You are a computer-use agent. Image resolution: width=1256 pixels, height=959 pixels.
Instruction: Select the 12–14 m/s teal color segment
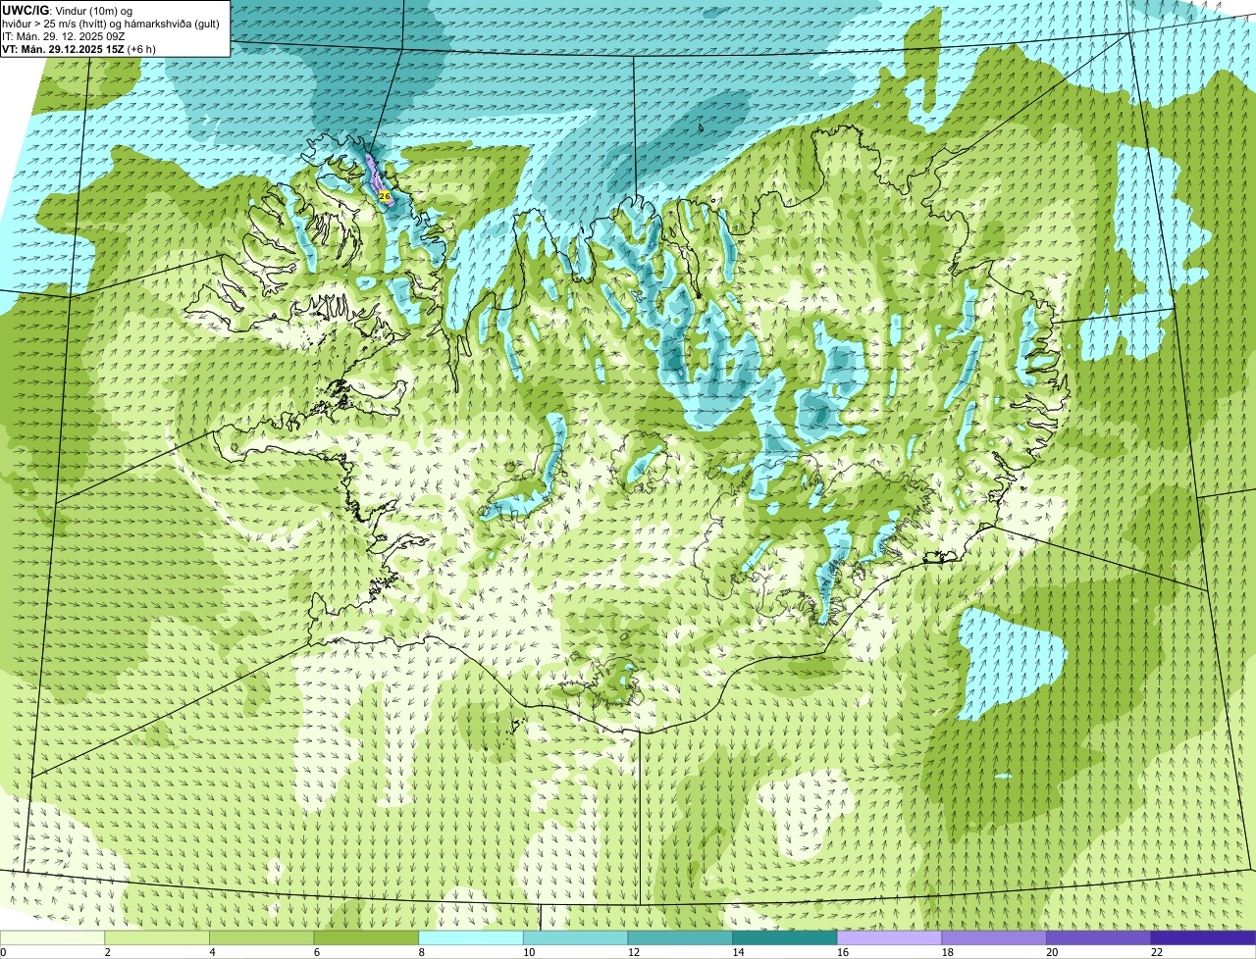pos(680,937)
